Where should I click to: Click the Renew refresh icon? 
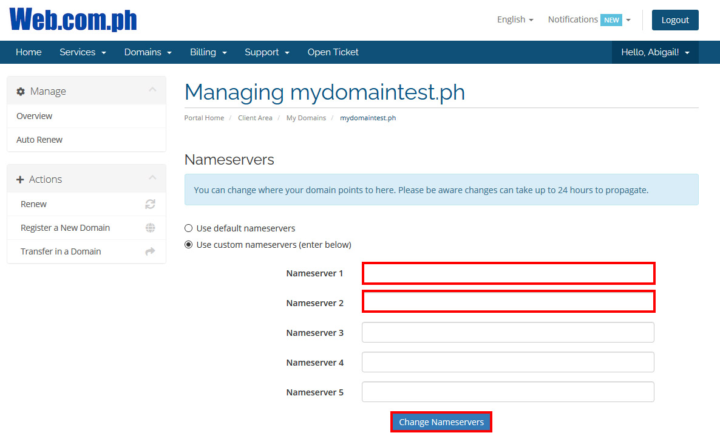click(150, 204)
